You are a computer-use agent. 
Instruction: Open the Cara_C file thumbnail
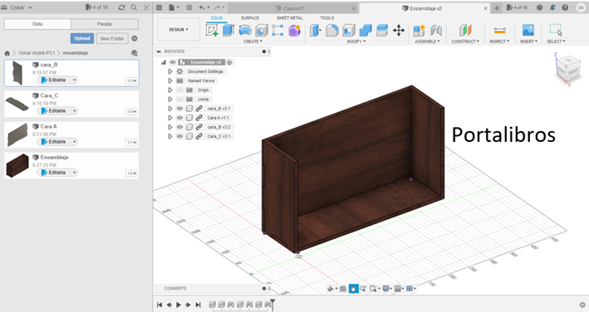coord(17,104)
